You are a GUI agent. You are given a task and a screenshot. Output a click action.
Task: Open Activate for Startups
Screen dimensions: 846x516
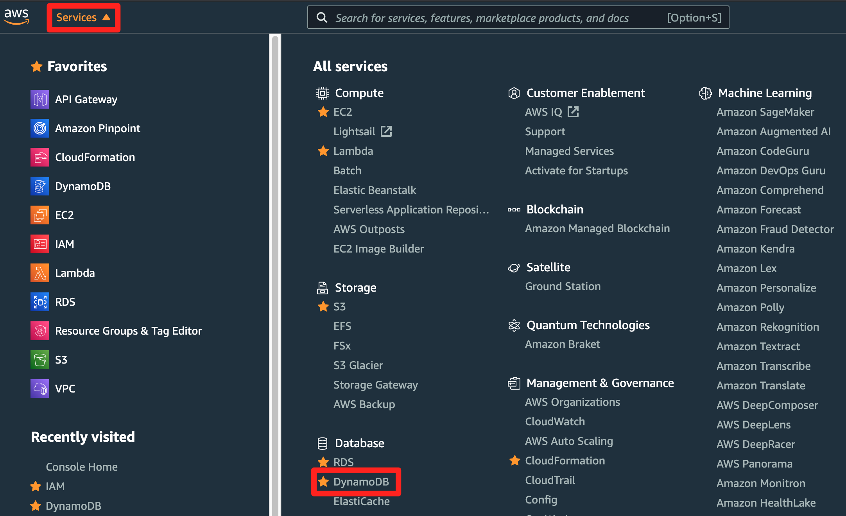click(x=576, y=170)
